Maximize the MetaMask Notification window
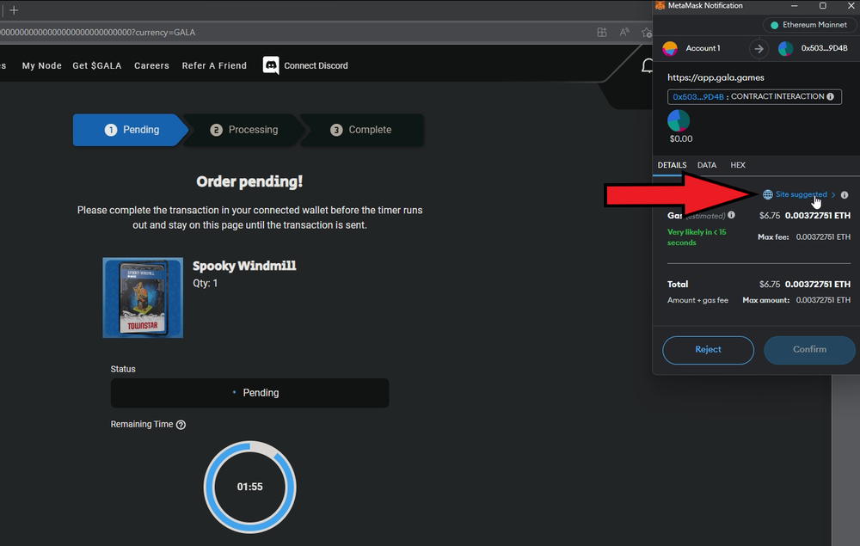Viewport: 860px width, 546px height. click(823, 5)
